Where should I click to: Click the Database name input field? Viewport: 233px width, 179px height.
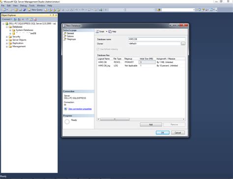click(157, 39)
